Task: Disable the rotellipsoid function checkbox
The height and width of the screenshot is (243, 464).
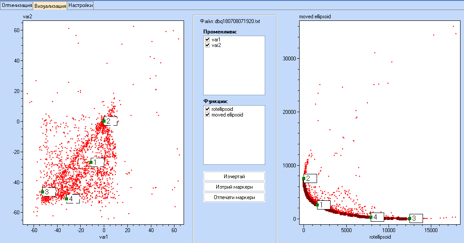Action: point(208,109)
